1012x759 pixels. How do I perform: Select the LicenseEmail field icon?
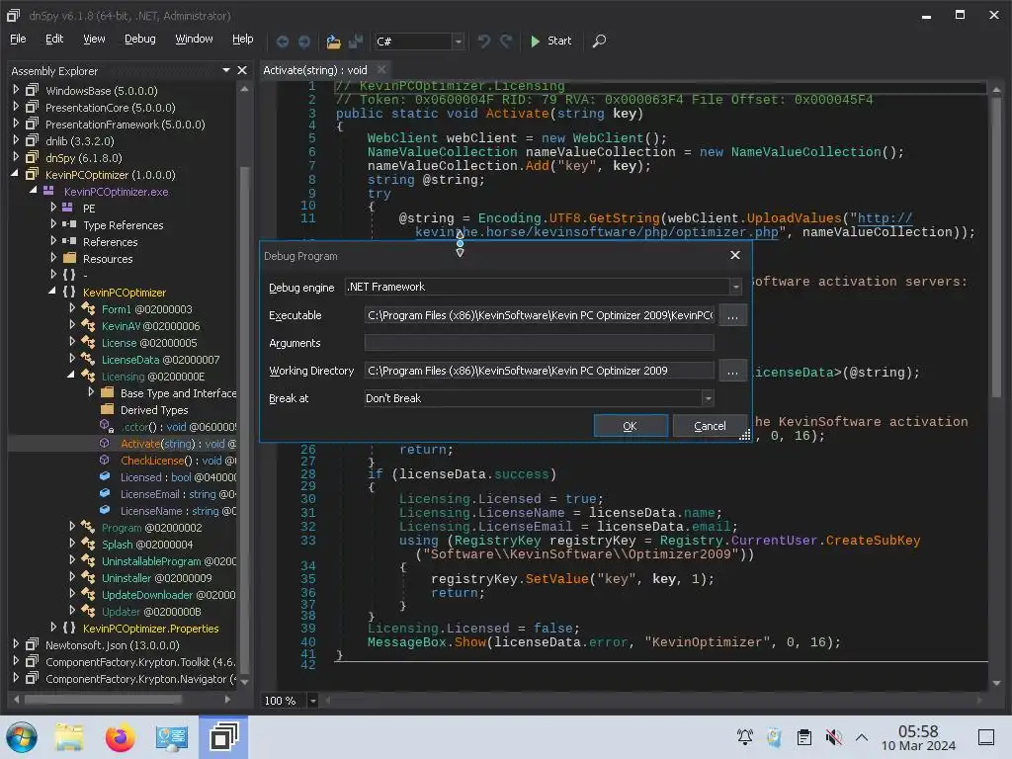point(105,493)
